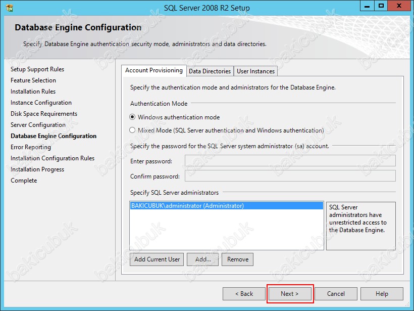Viewport: 414px width, 311px height.
Task: Click Instance Configuration step
Action: coord(41,103)
